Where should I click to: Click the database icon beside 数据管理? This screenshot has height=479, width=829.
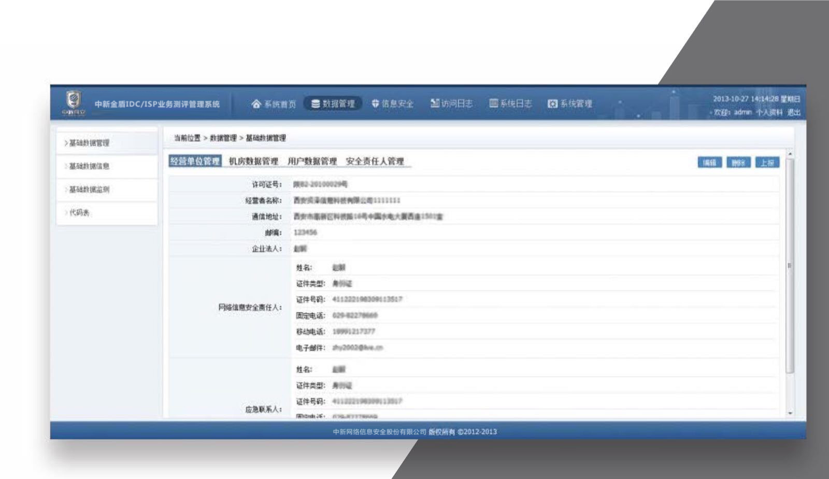click(315, 104)
